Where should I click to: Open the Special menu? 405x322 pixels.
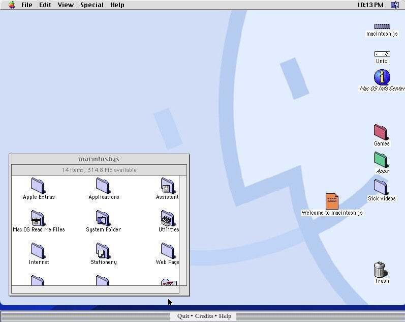[91, 5]
